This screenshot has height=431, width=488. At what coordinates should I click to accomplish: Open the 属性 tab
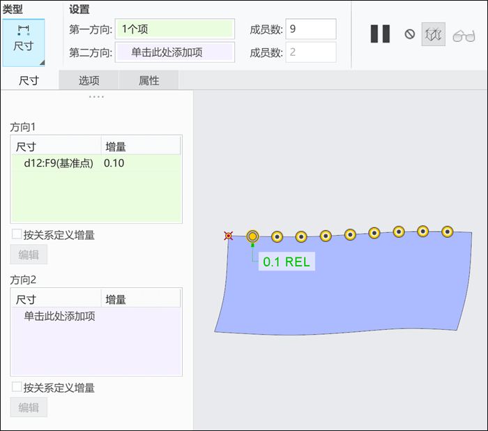(x=148, y=80)
